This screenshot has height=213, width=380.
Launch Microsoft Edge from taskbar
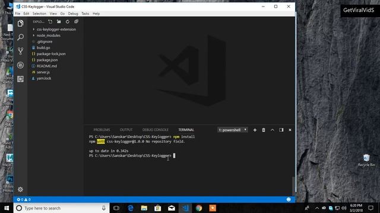(x=131, y=208)
